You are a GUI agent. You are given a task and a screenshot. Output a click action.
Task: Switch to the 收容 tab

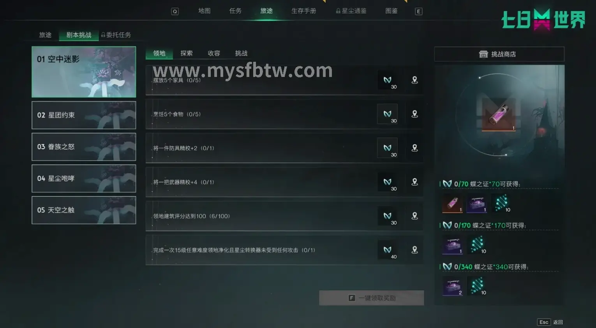click(213, 53)
